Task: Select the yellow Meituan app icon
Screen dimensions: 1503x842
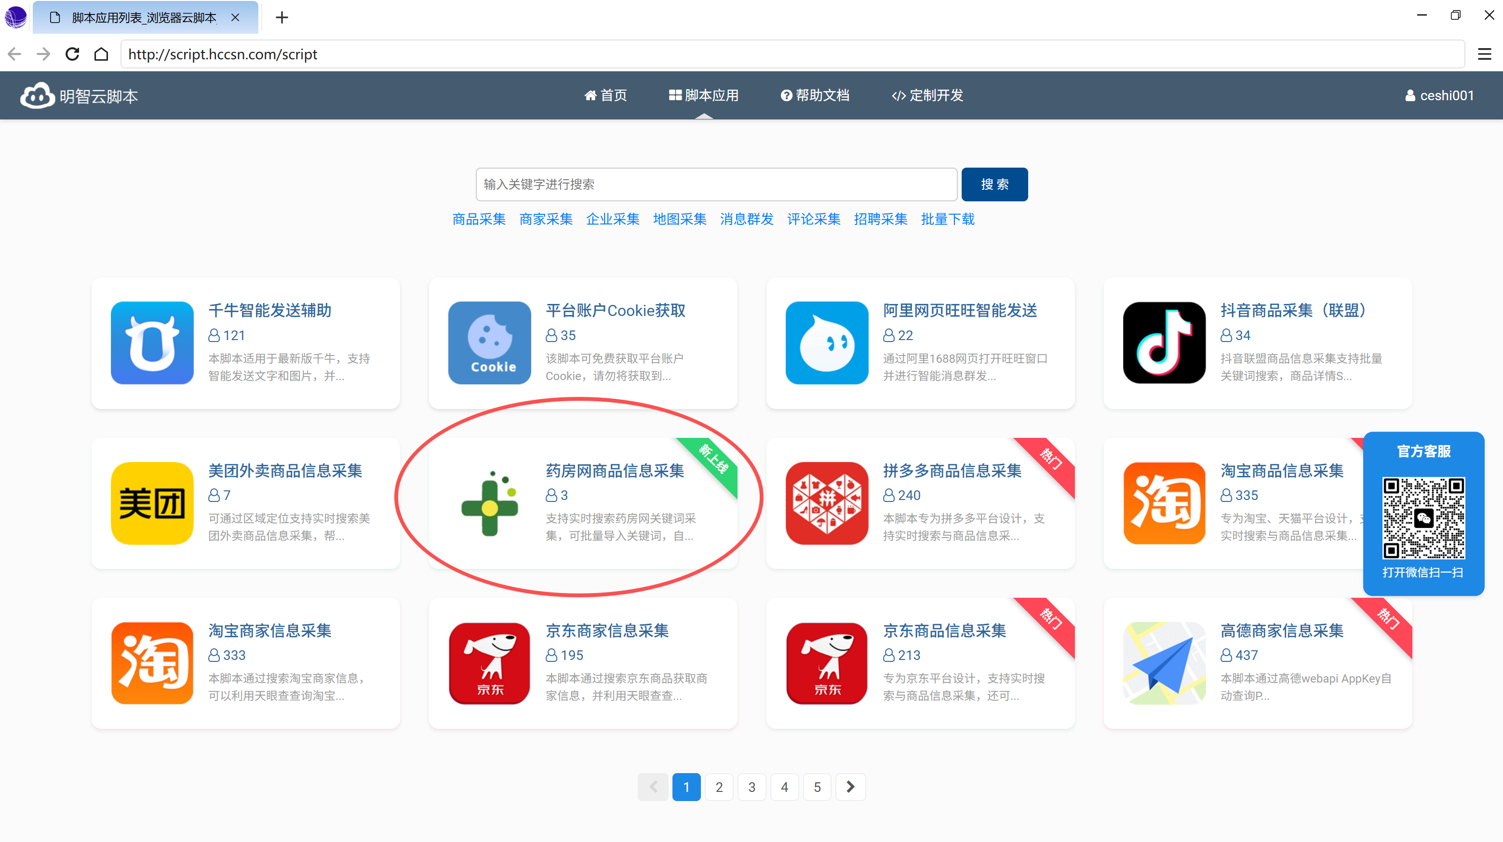Action: [152, 503]
